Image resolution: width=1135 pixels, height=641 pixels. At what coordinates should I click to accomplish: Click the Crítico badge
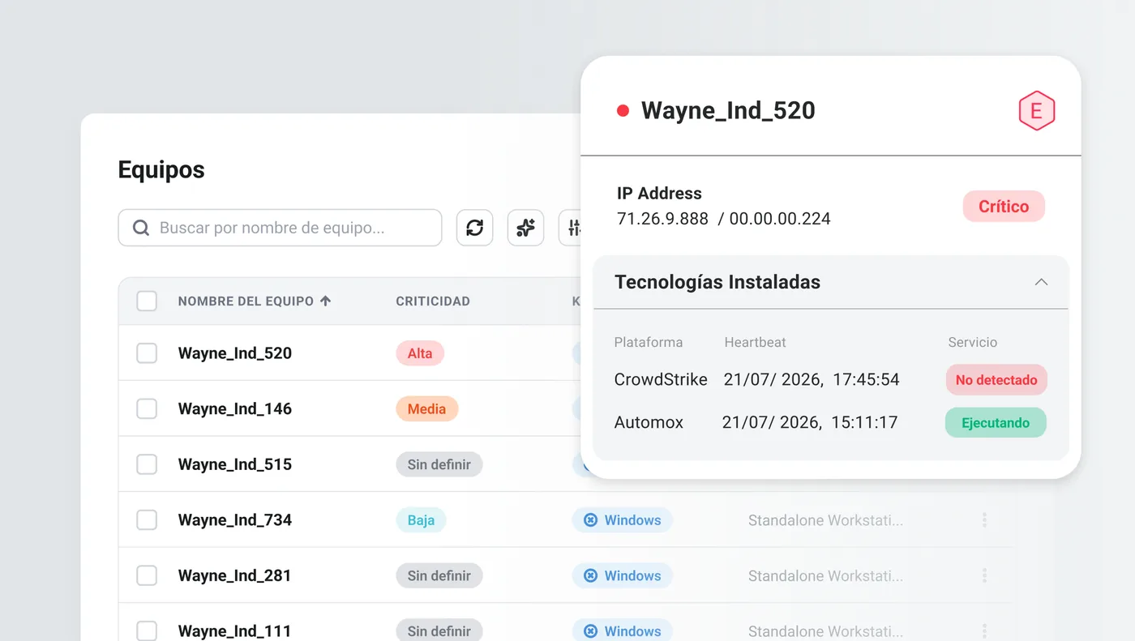tap(1004, 207)
